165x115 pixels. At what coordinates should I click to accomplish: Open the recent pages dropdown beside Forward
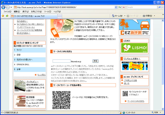[x=11, y=7]
